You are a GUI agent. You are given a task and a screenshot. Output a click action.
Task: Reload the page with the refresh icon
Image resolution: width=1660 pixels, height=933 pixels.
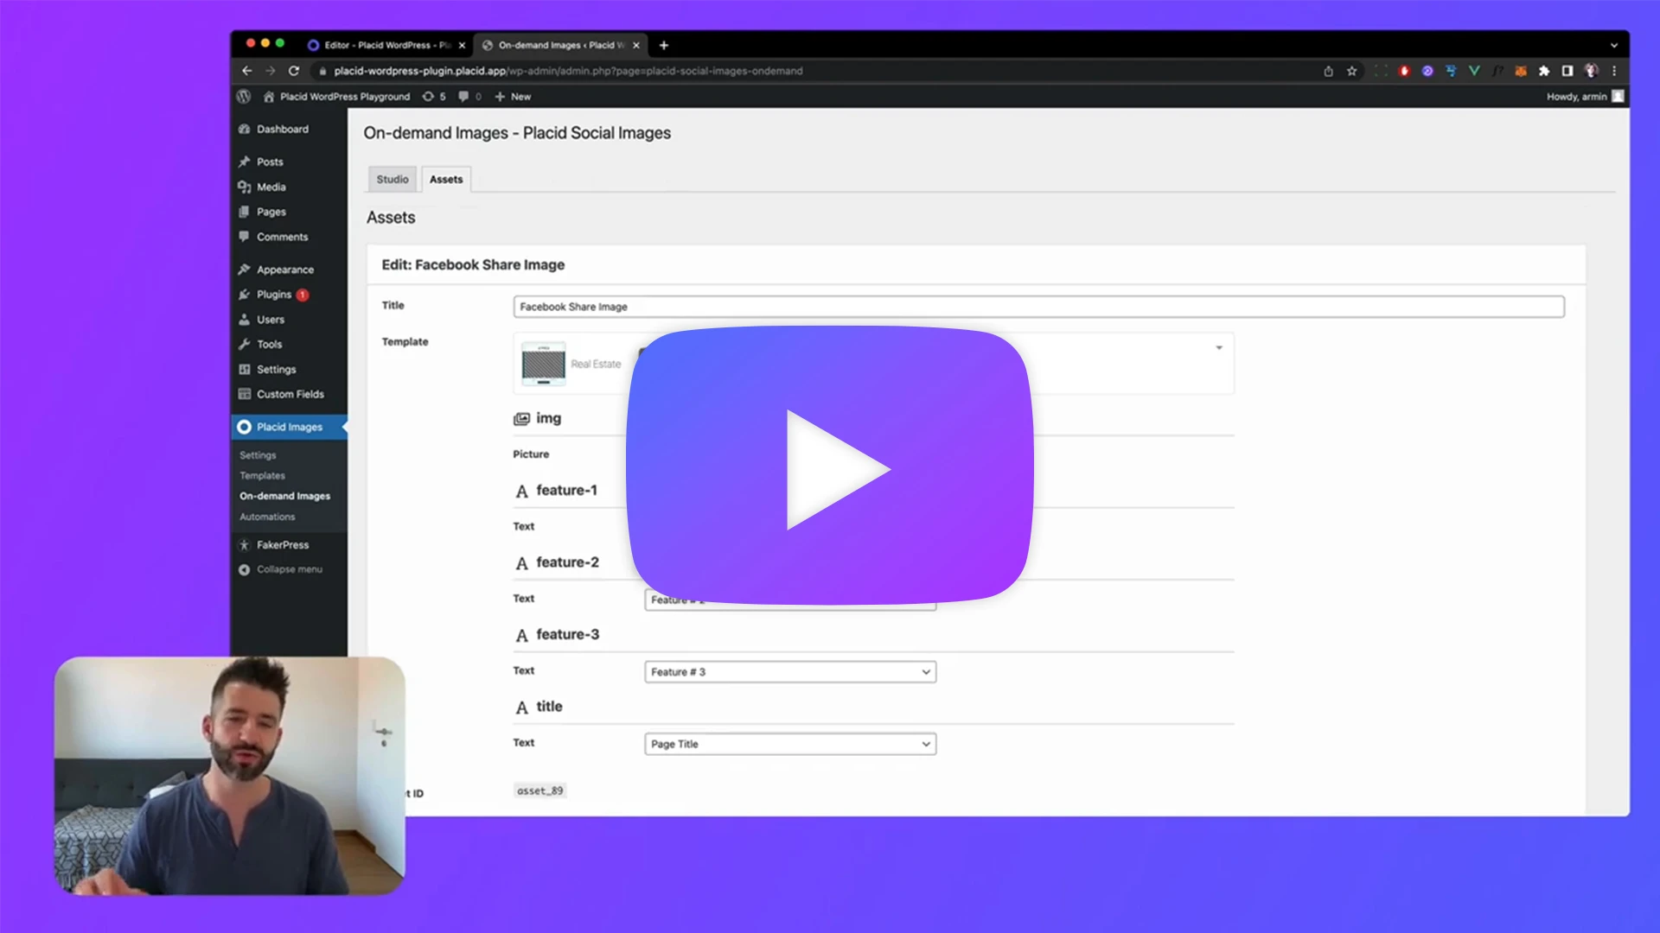click(294, 71)
